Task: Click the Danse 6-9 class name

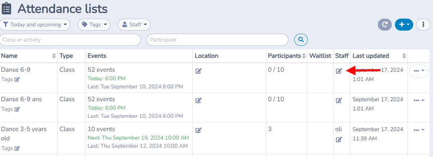Action: point(16,70)
